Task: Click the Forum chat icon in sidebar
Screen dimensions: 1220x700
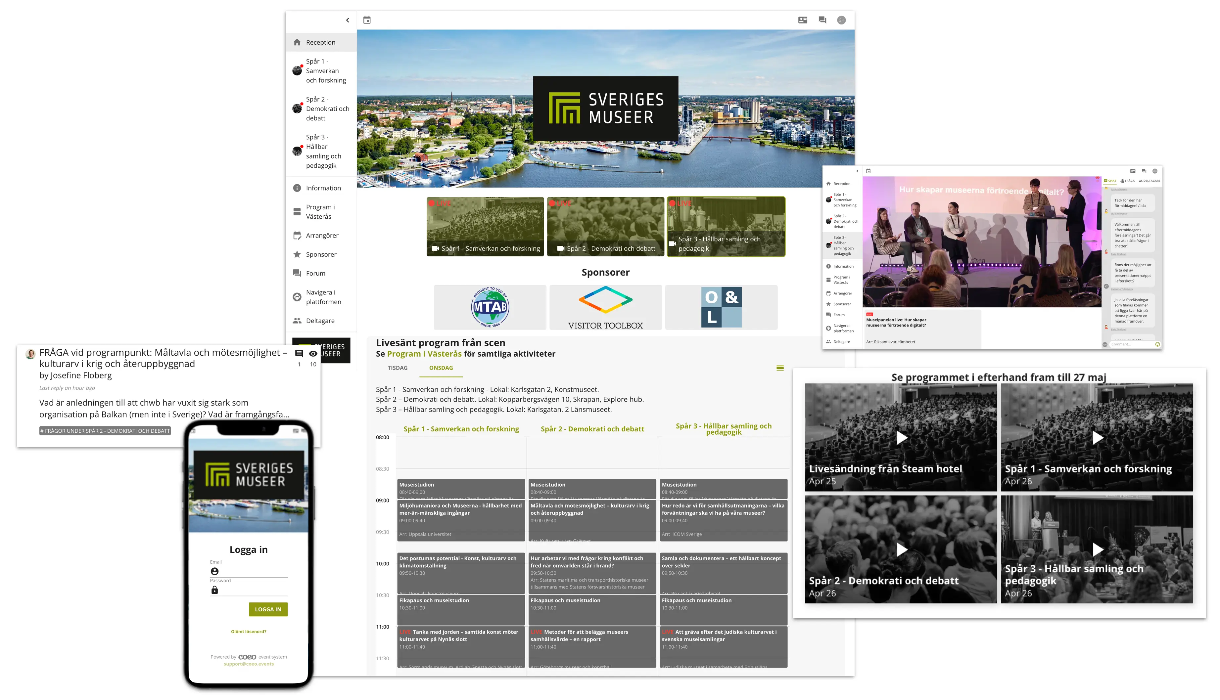Action: (297, 273)
